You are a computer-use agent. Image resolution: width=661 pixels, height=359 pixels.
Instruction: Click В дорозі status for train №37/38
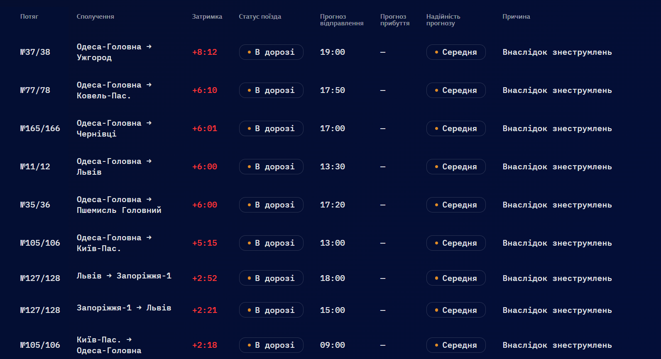(271, 52)
